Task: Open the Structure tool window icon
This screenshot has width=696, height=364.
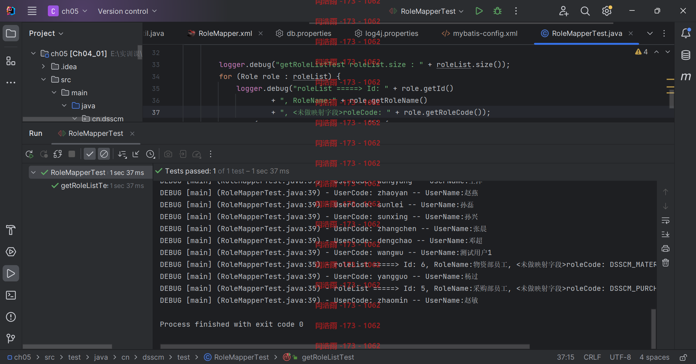Action: (x=11, y=61)
